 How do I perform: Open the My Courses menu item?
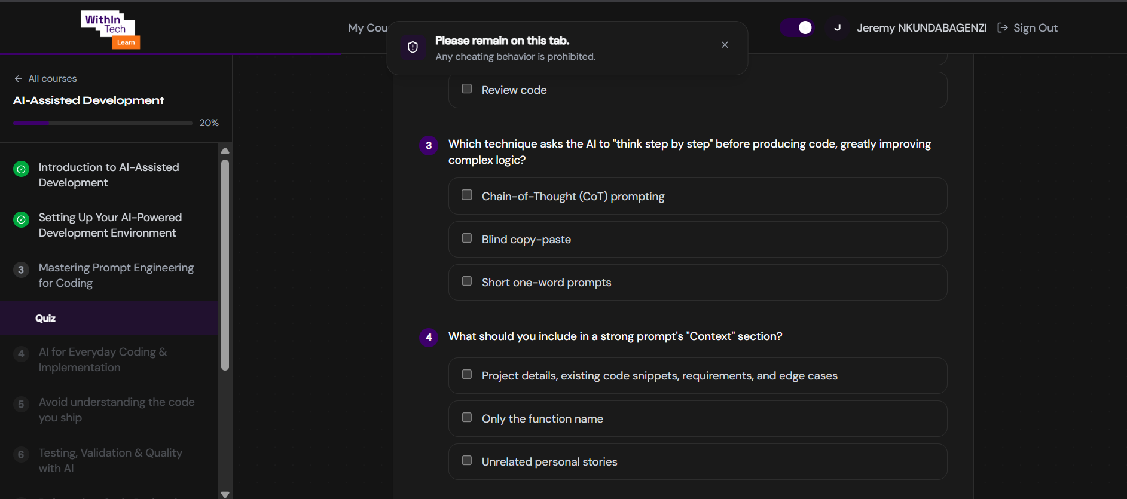[368, 27]
